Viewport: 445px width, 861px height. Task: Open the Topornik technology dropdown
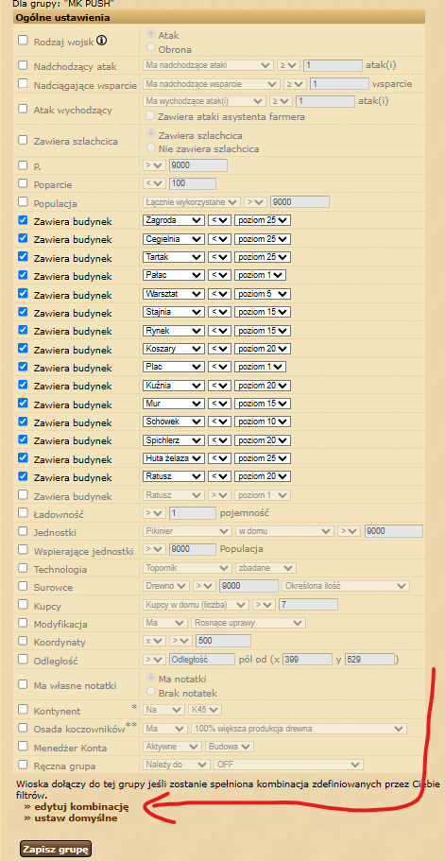tap(186, 568)
